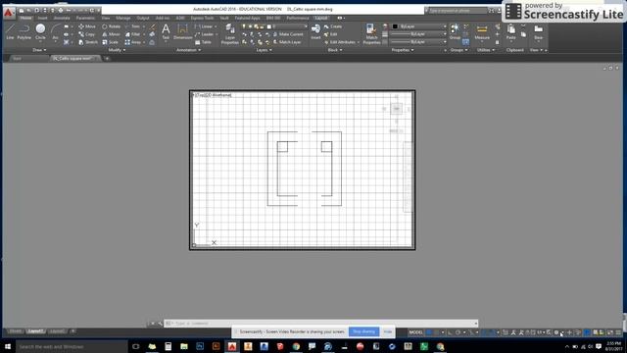Screen dimensions: 627x353
Task: Choose the Trim command
Action: 133,26
